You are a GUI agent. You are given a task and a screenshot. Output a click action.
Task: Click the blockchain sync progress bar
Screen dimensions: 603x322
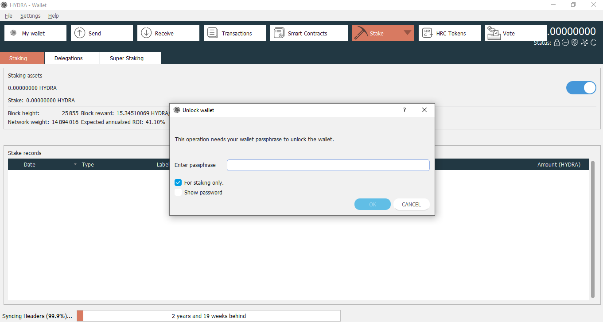(x=209, y=316)
